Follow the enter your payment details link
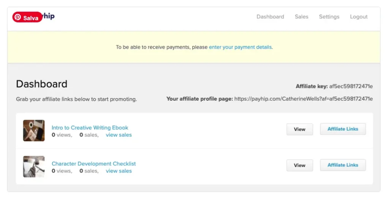 click(240, 47)
